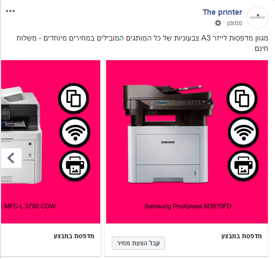Go to previous carousel card with arrow
The image size is (275, 259).
(x=11, y=158)
